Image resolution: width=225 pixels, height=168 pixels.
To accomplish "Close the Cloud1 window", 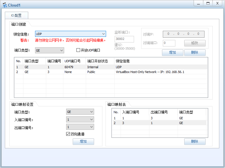I will coord(217,3).
